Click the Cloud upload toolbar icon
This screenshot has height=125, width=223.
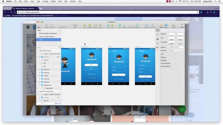[x=166, y=25]
